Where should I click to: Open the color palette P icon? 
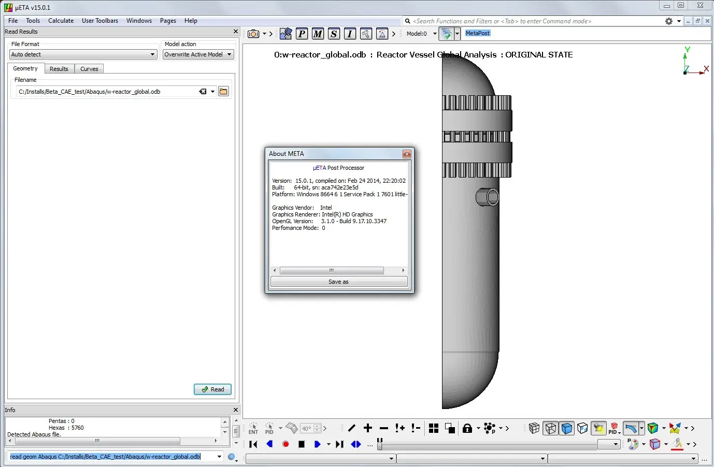633,444
